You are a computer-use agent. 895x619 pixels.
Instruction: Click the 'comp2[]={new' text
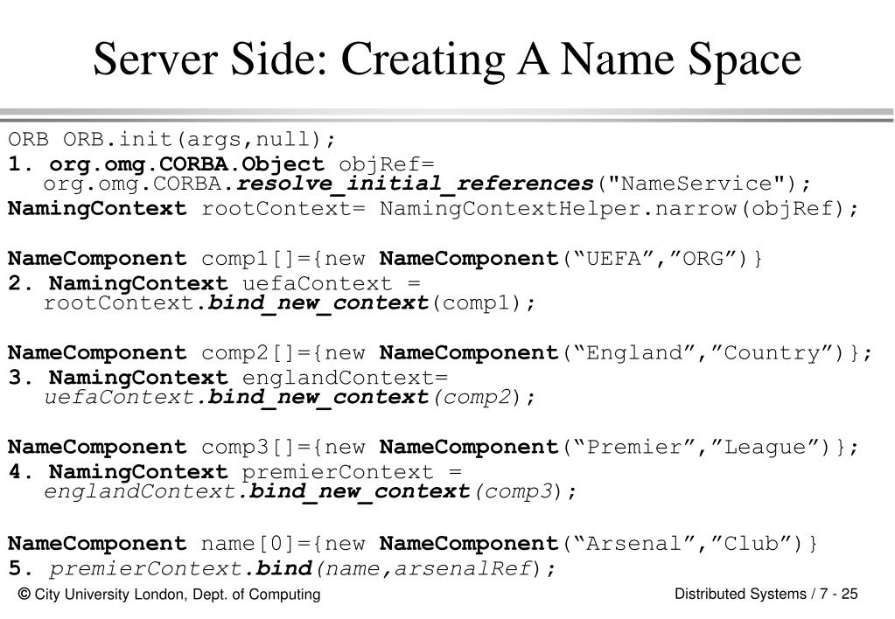click(283, 353)
